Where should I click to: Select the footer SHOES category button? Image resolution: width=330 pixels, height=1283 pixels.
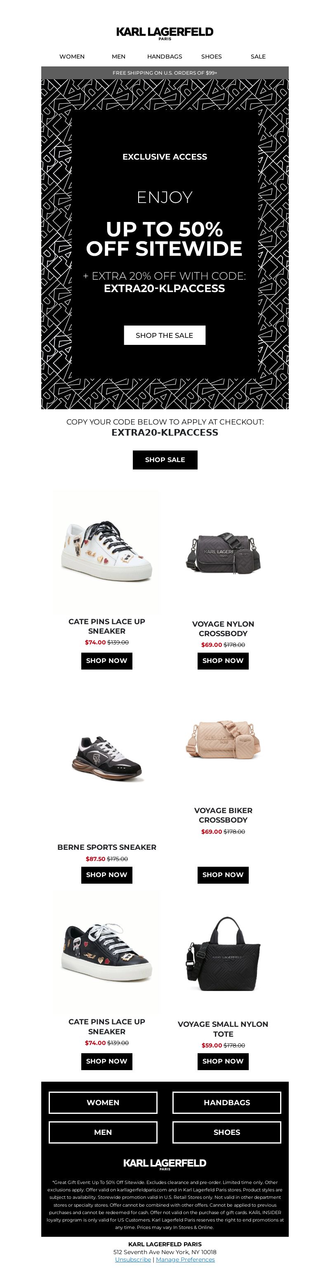(x=227, y=1132)
